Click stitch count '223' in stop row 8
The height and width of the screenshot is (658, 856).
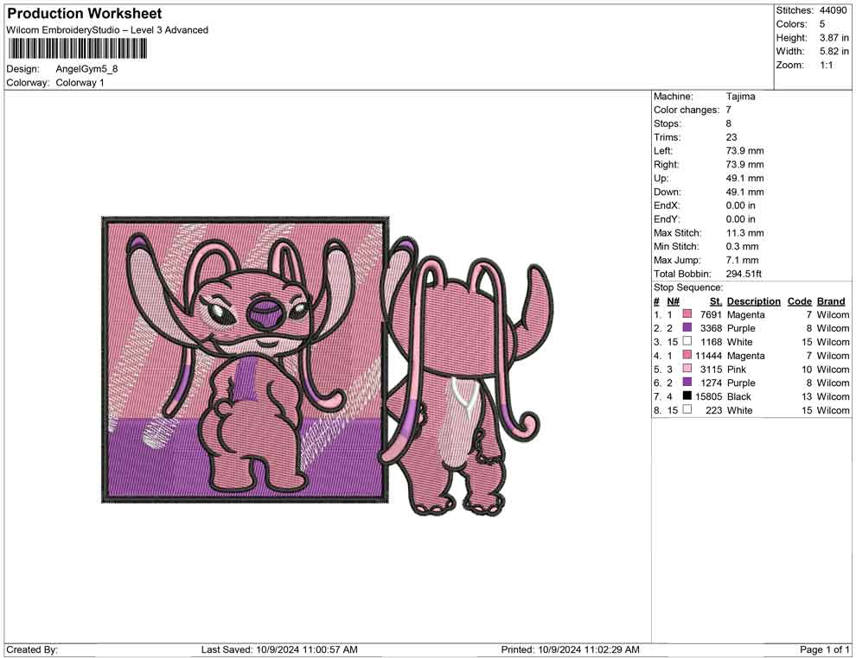click(x=713, y=410)
